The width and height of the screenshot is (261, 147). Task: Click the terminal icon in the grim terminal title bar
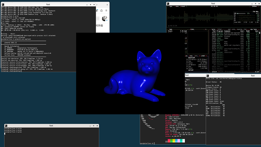pos(6,126)
